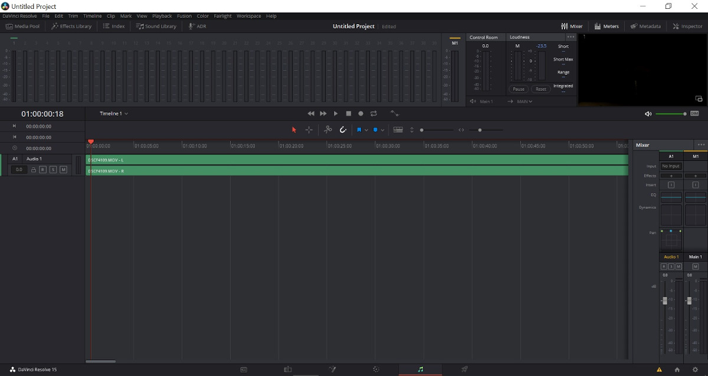Open the Fairlight menu
Viewport: 708px width, 376px height.
coord(222,16)
